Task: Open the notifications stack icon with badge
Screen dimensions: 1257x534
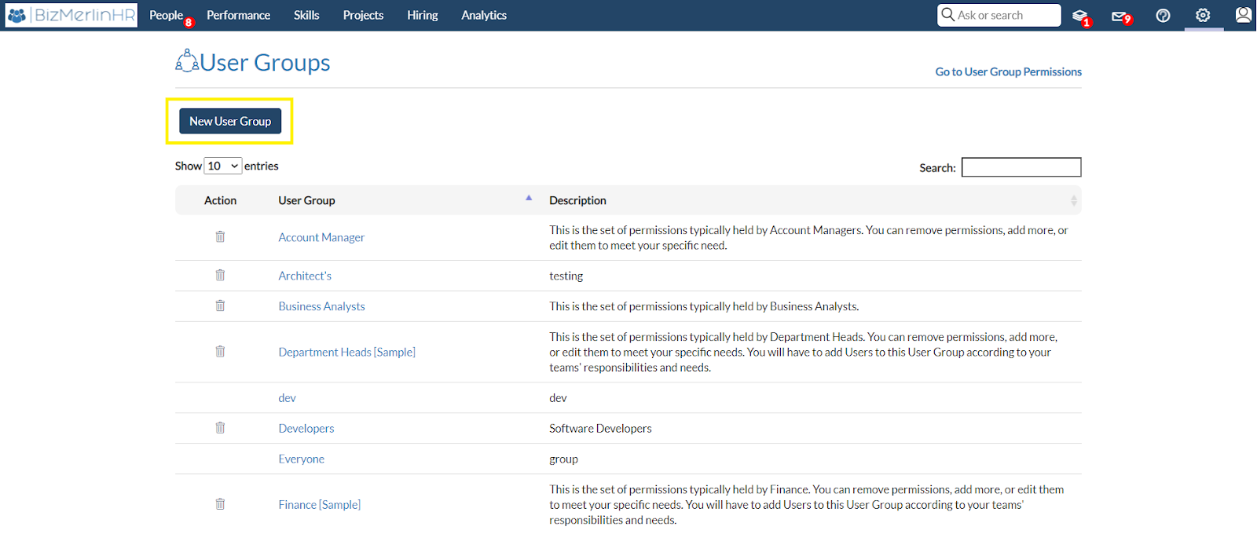Action: (x=1081, y=16)
